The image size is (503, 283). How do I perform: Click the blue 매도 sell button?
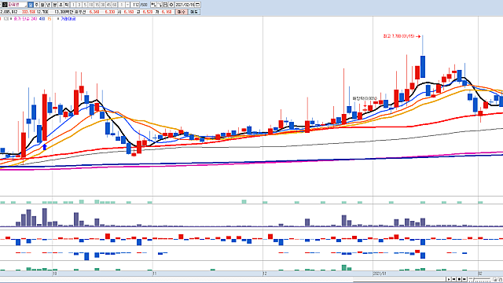[194, 12]
